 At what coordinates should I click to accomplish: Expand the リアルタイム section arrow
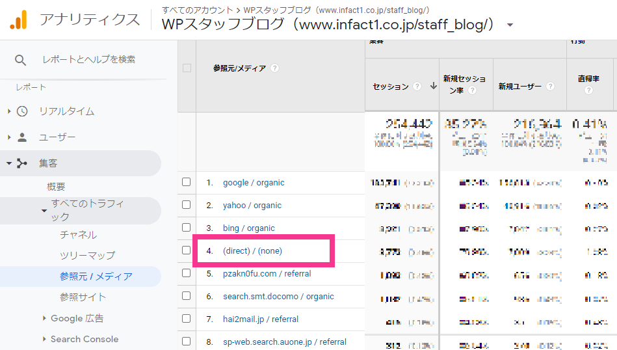[x=9, y=111]
